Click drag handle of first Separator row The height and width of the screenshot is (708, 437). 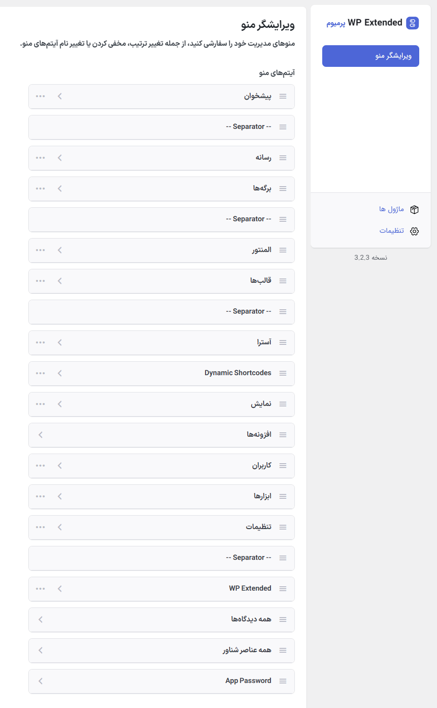[x=283, y=127]
